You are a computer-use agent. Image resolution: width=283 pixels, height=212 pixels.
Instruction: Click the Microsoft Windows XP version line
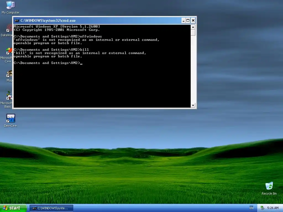pyautogui.click(x=57, y=26)
